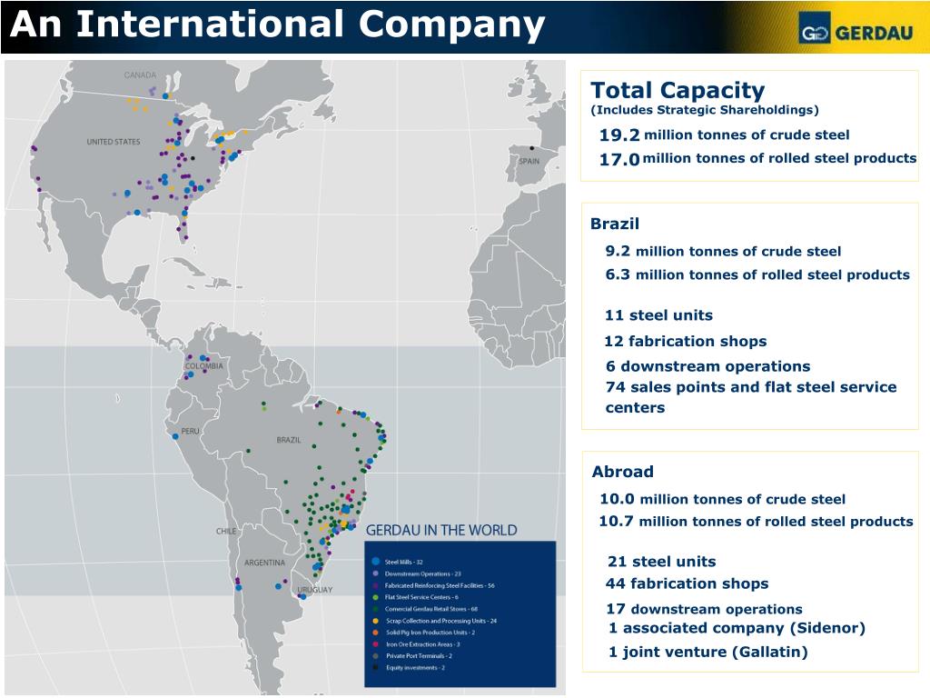Click the COLOMBIA map label
This screenshot has width=930, height=698.
[204, 366]
